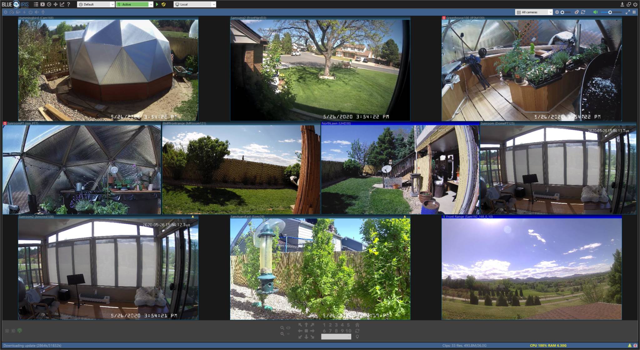640x350 pixels.
Task: Click the PTZ home preset icon
Action: point(357,325)
